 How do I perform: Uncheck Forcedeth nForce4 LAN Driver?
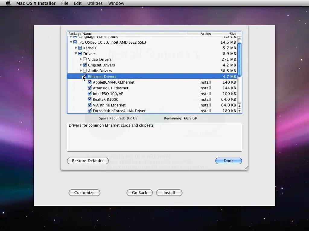coord(90,110)
